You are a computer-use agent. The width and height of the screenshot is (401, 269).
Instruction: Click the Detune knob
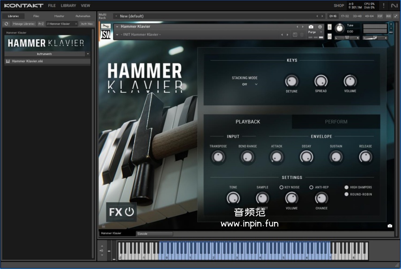pos(292,81)
